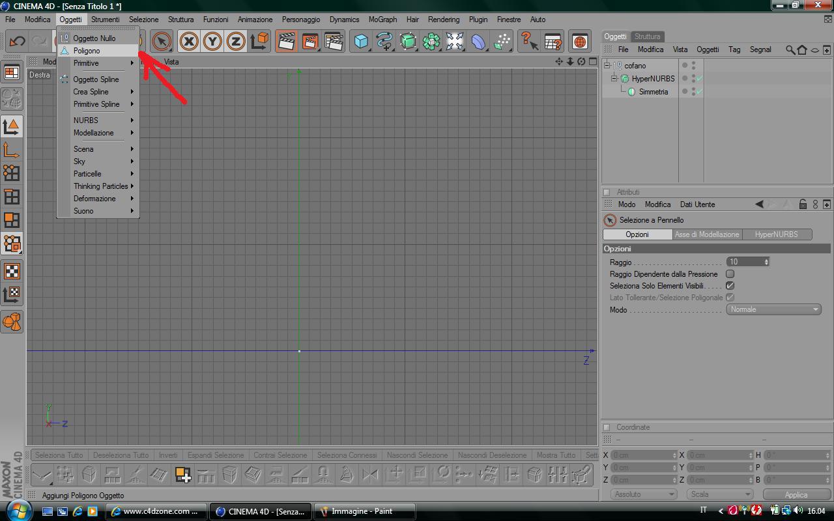834x521 pixels.
Task: Choose Oggetto Nullo menu entry
Action: click(98, 38)
